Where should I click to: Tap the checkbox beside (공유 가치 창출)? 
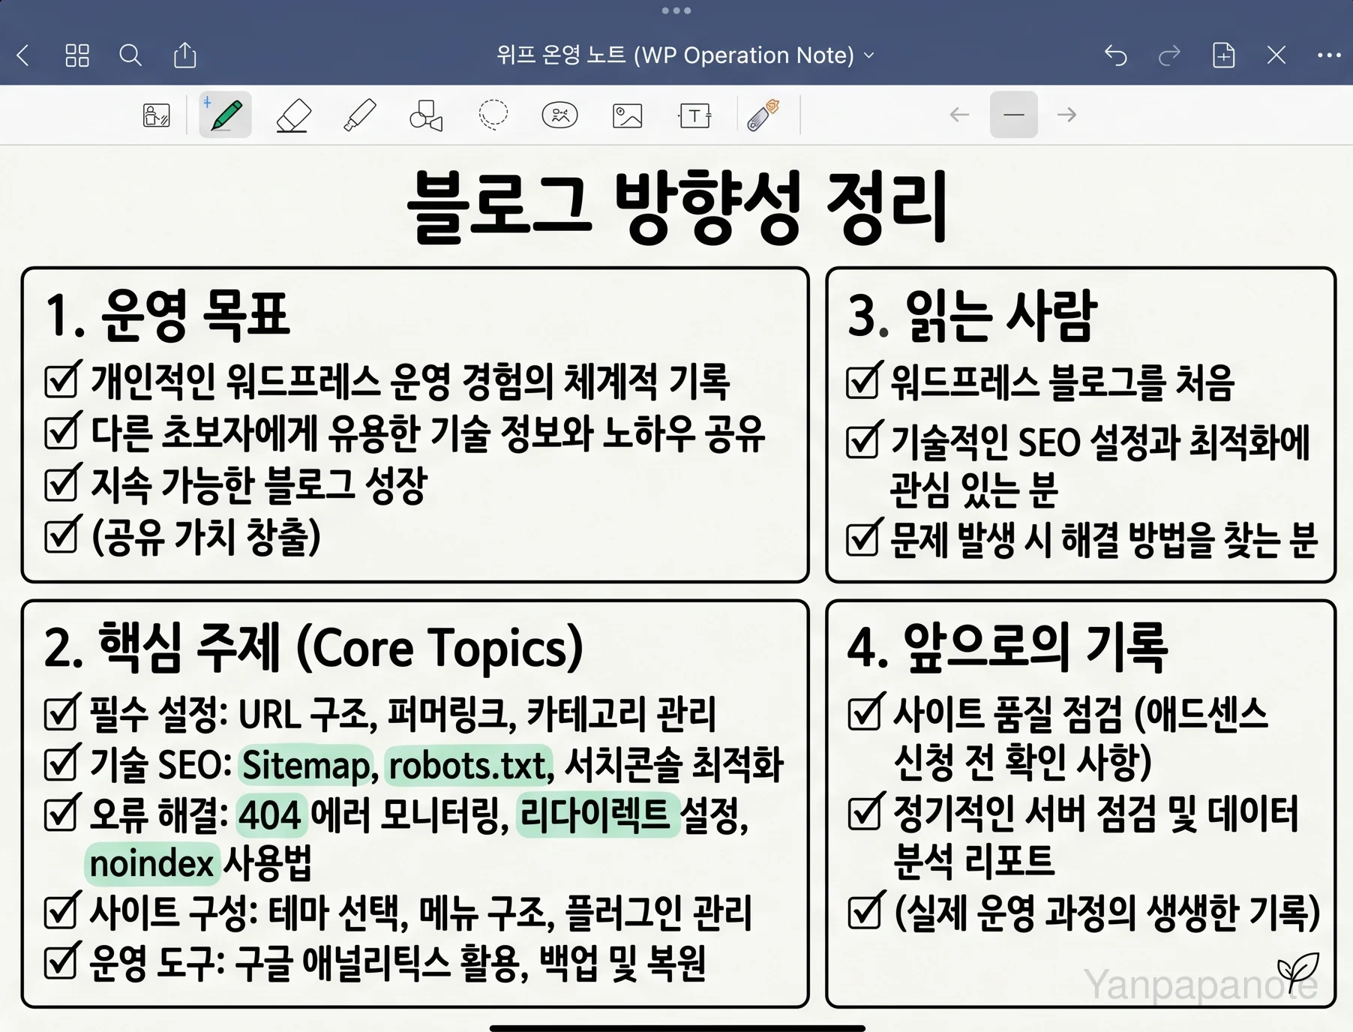[x=61, y=535]
